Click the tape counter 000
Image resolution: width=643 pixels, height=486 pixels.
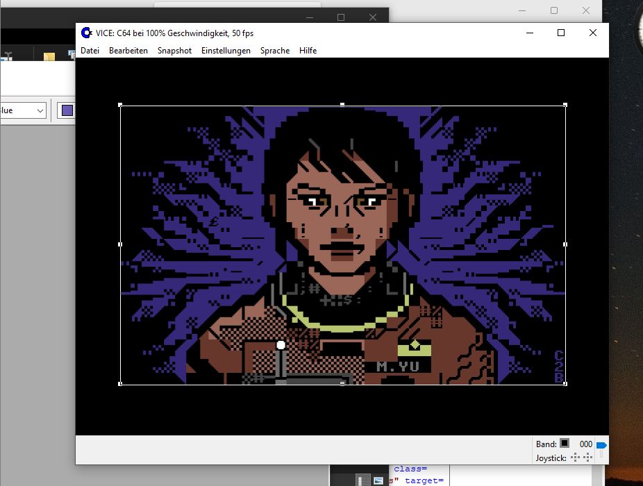[x=585, y=444]
